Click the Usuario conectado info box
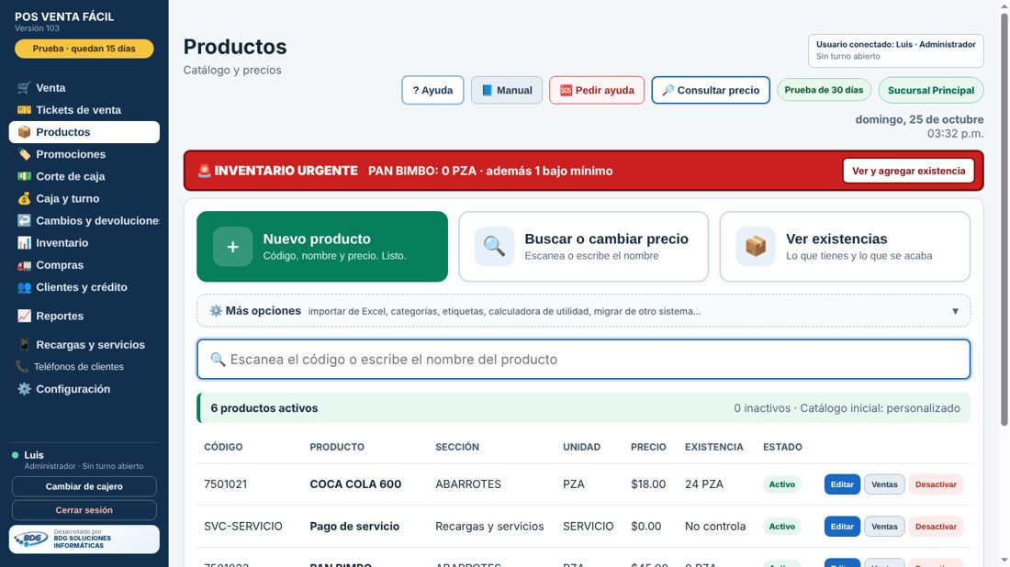The height and width of the screenshot is (567, 1010). tap(896, 50)
